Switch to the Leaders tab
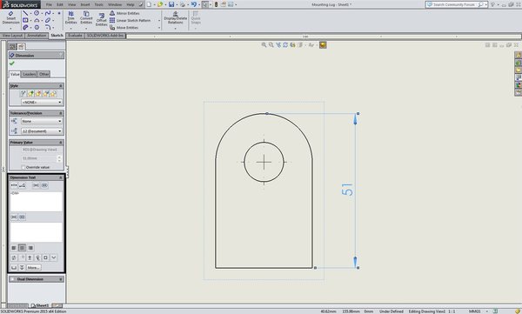This screenshot has width=522, height=314. coord(30,74)
